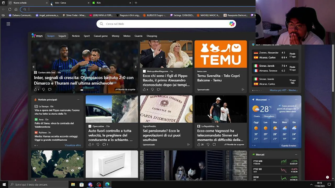Expand the rain forecast alert chevron
Image resolution: width=335 pixels, height=188 pixels.
(298, 109)
